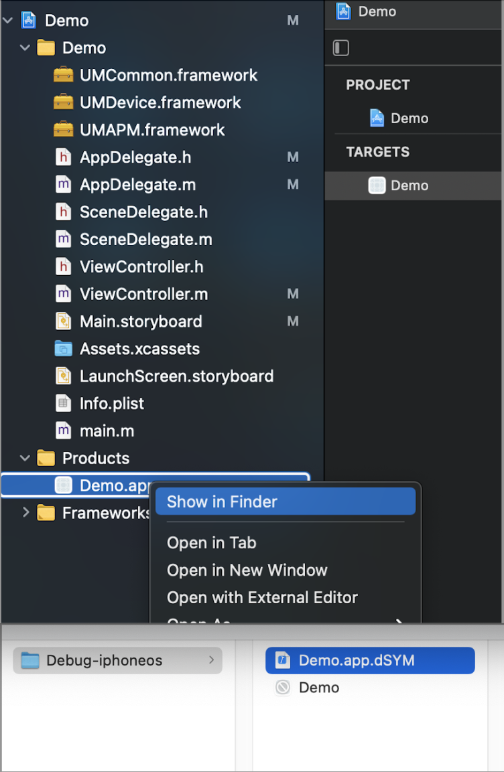Click the Assets.xcassets catalog icon
Screen dimensions: 504x772
click(63, 349)
